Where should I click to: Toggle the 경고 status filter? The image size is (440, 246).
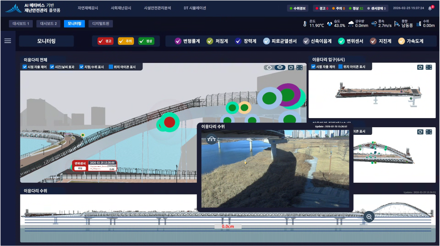pyautogui.click(x=105, y=41)
